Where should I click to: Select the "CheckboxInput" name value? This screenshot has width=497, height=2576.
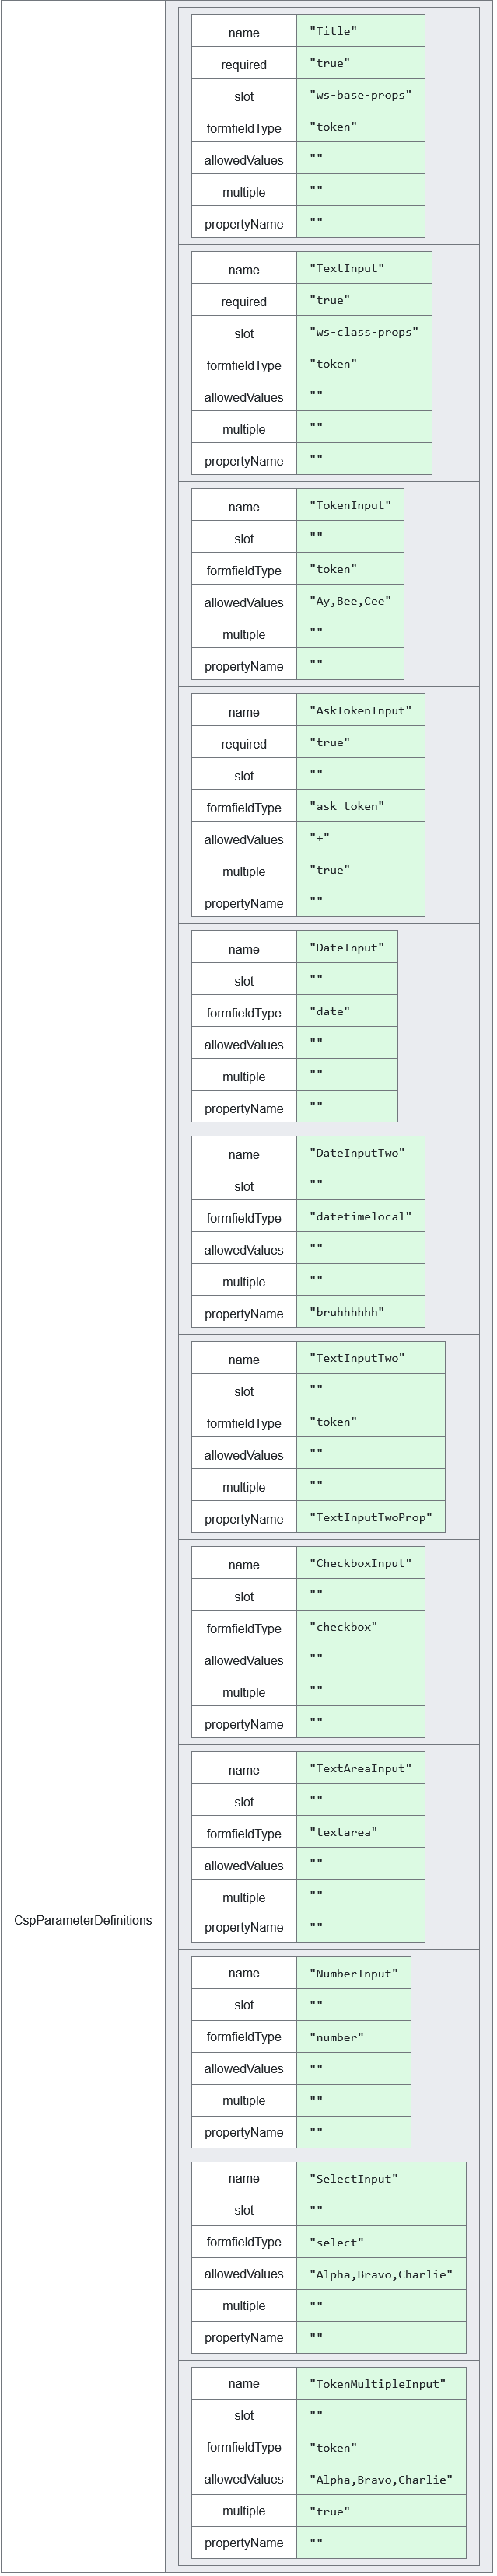click(x=360, y=1563)
